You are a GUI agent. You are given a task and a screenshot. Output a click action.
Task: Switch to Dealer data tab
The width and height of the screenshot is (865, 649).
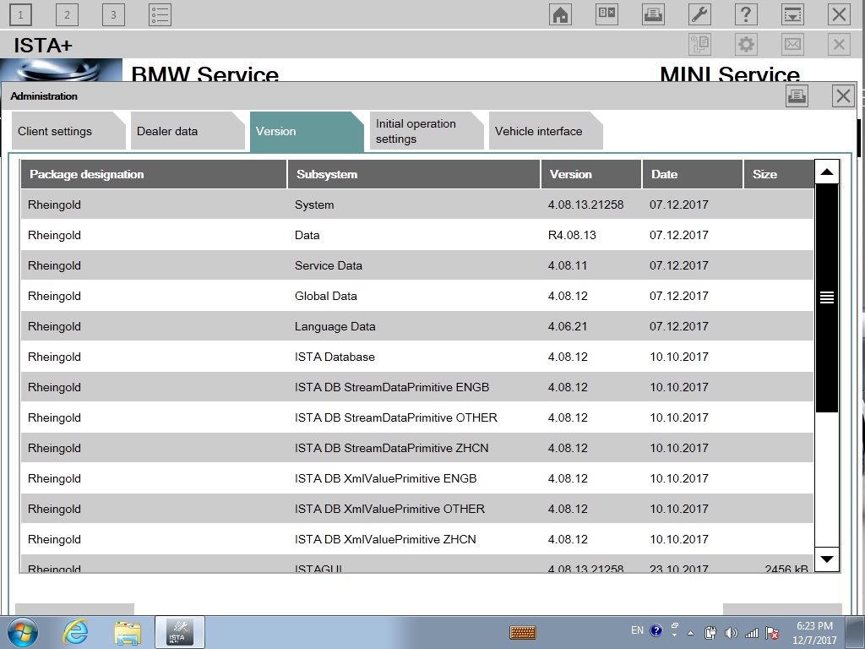tap(188, 131)
